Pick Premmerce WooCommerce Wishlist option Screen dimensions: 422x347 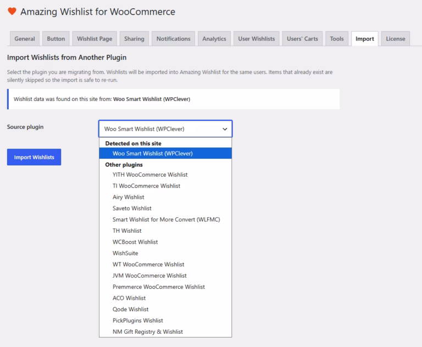[165, 287]
